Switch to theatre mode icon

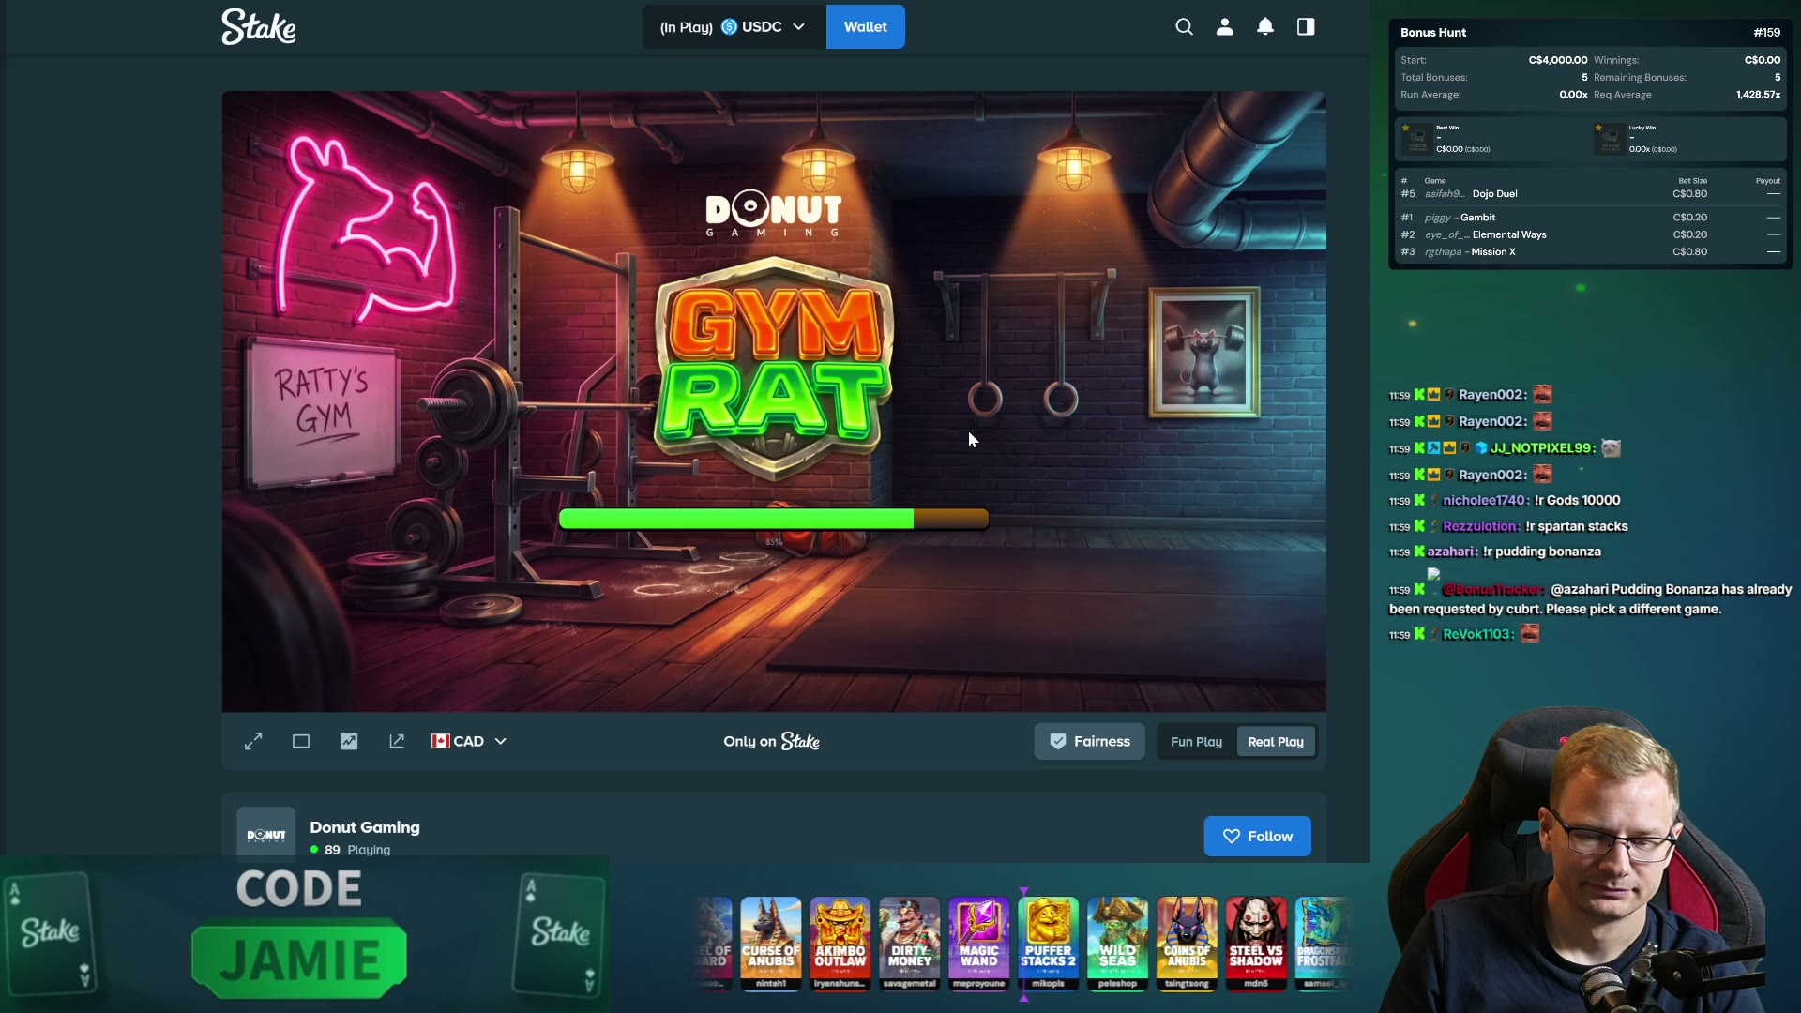tap(301, 741)
